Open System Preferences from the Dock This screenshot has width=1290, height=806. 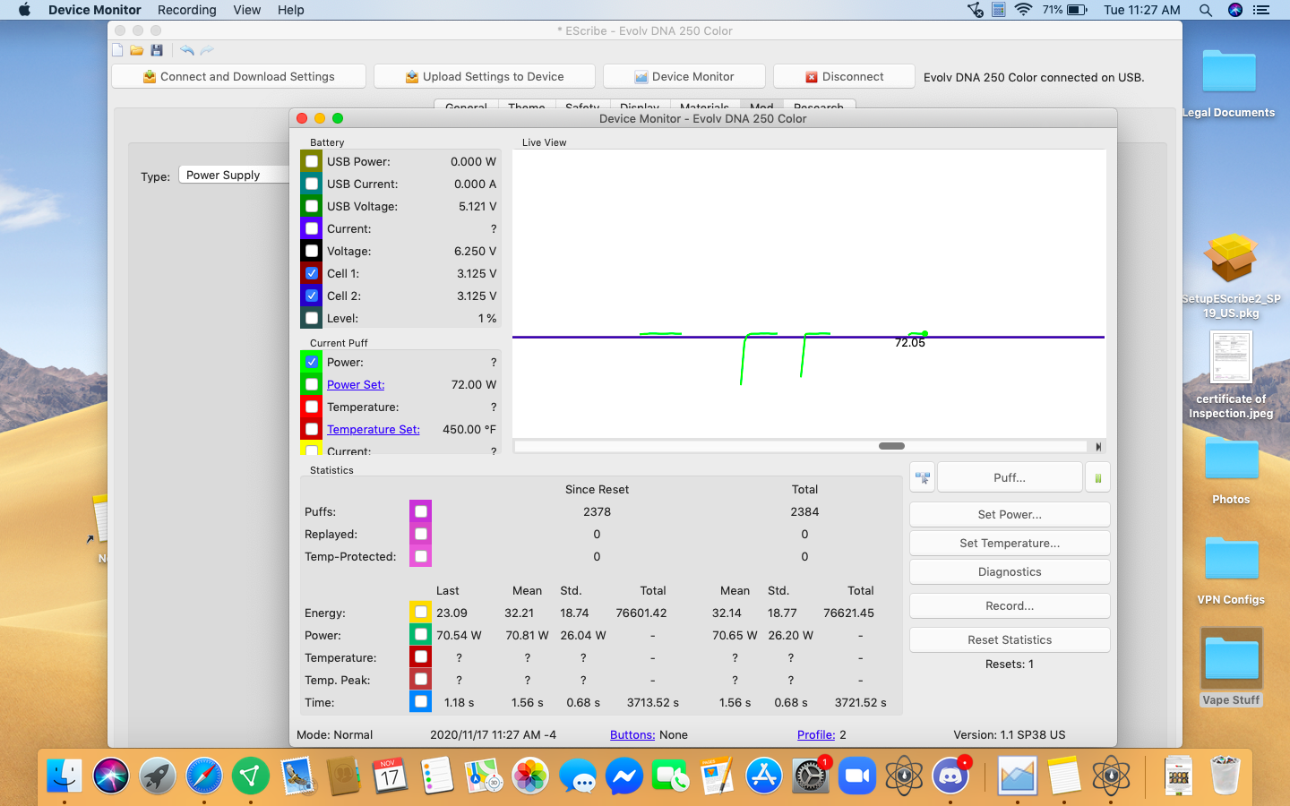pyautogui.click(x=810, y=776)
